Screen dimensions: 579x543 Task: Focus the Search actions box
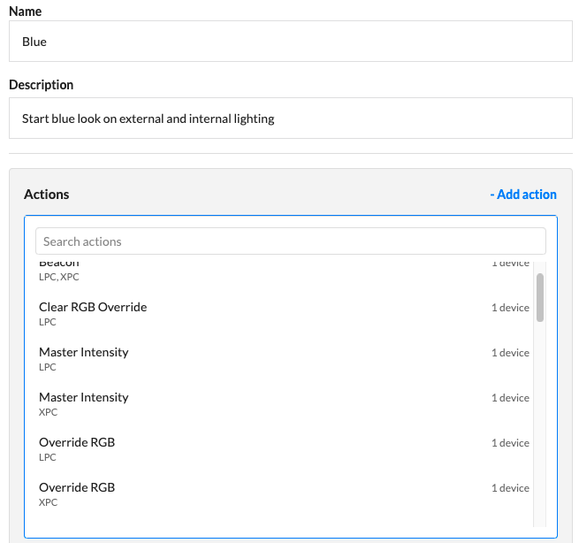[291, 241]
